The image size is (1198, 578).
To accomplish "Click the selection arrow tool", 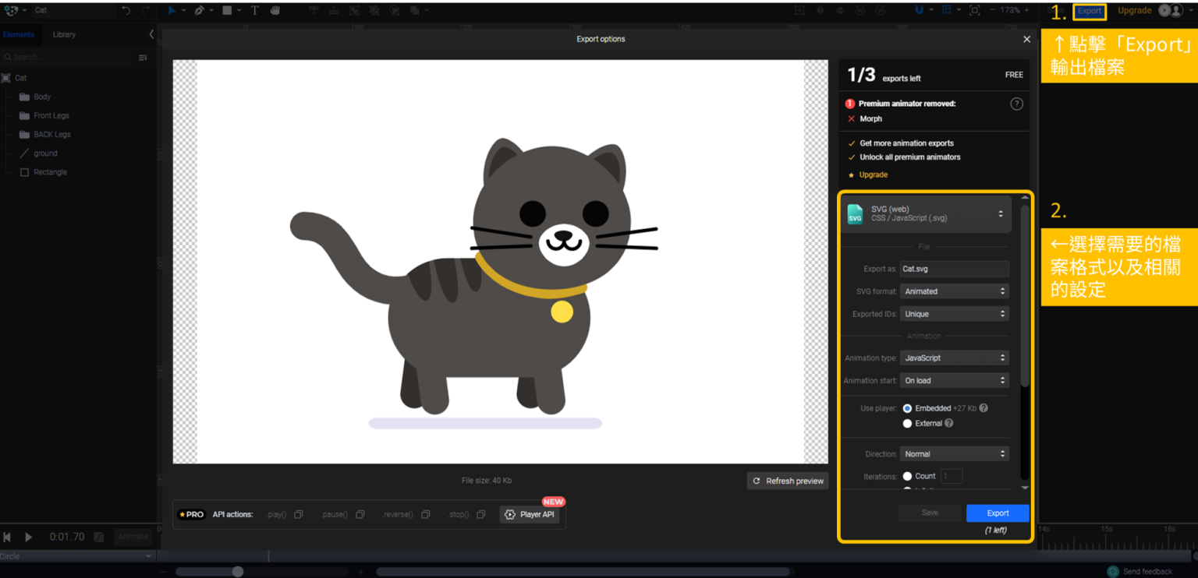I will (x=172, y=10).
